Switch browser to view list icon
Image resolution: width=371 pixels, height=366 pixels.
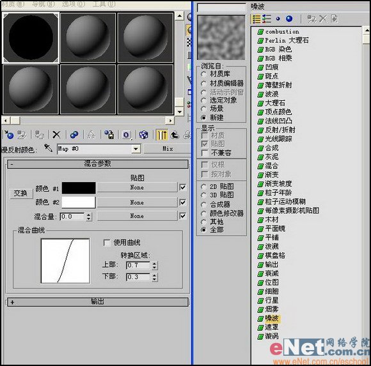[x=256, y=19]
